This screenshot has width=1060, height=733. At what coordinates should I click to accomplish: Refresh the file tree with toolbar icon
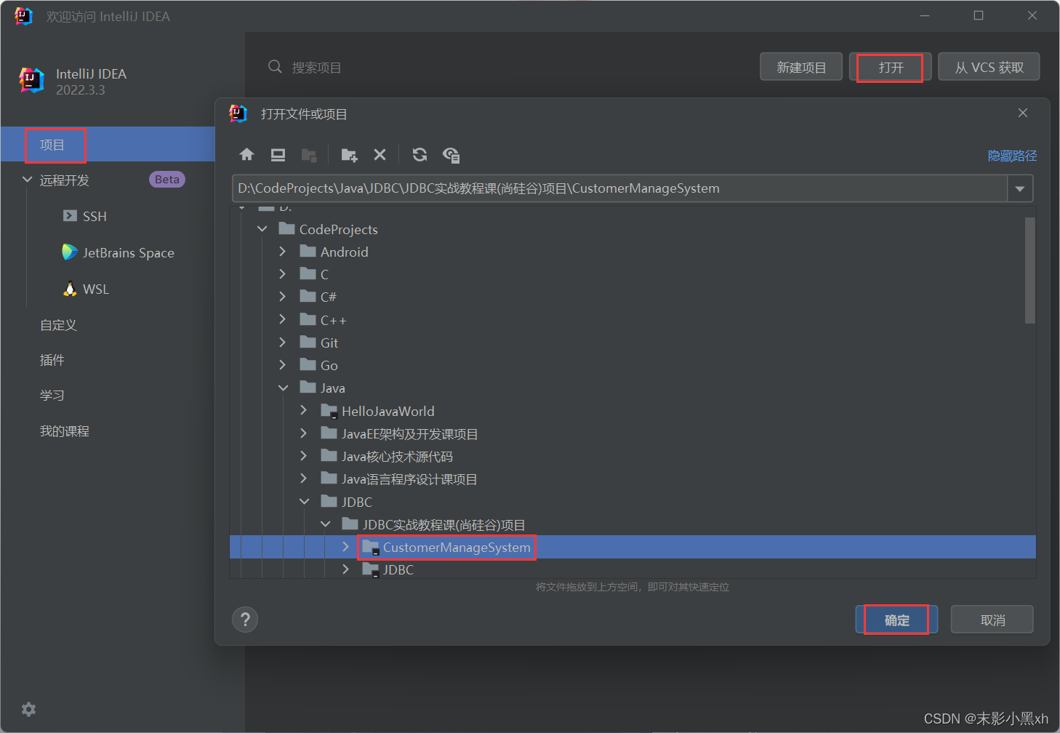(419, 155)
